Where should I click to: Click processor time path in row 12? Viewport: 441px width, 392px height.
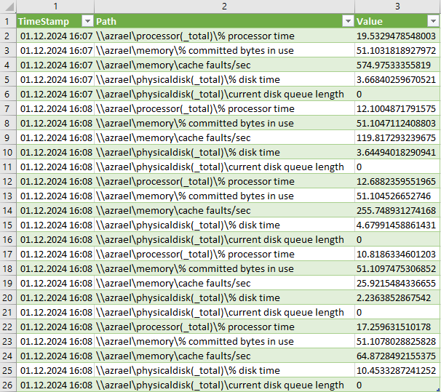[x=195, y=182]
